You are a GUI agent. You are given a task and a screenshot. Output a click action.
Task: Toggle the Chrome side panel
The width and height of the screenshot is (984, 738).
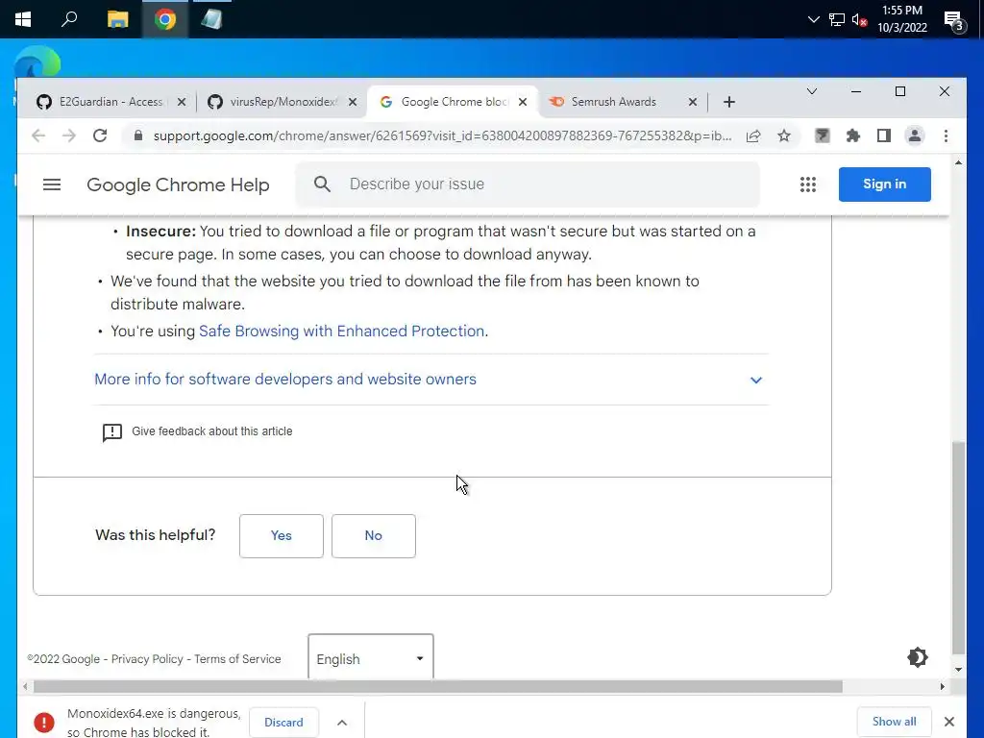884,135
